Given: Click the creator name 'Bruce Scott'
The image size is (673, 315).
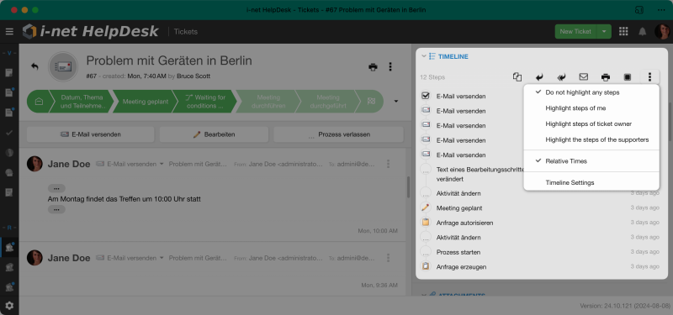Looking at the screenshot, I should [x=193, y=76].
